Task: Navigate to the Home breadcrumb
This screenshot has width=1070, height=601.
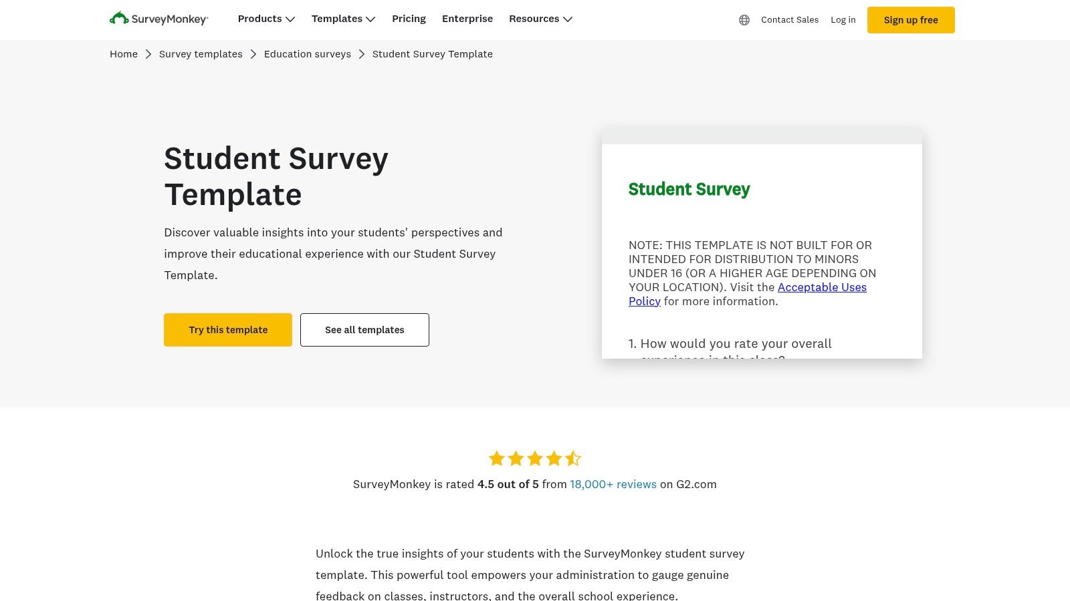Action: tap(123, 54)
